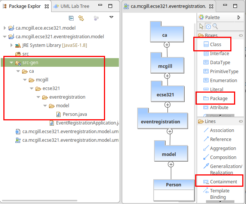246x204 pixels.
Task: Select the ecse321 package in the diagram
Action: [167, 91]
